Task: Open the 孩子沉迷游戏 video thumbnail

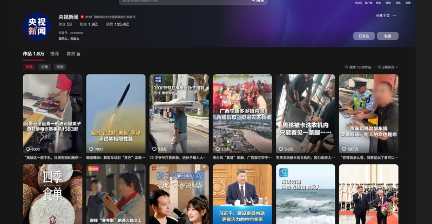Action: point(179,194)
